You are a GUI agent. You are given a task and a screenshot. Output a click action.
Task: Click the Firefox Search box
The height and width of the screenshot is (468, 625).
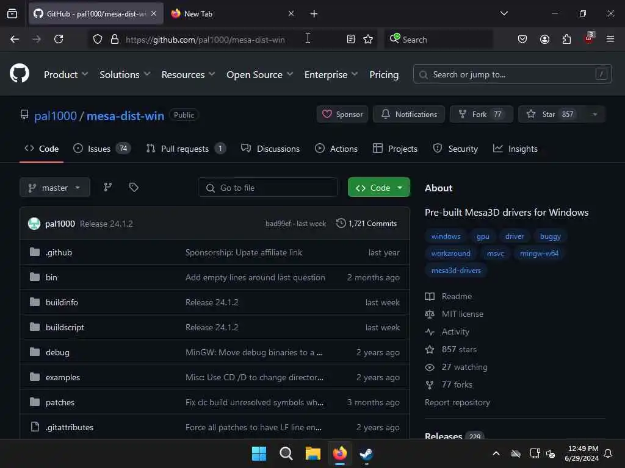pyautogui.click(x=438, y=40)
